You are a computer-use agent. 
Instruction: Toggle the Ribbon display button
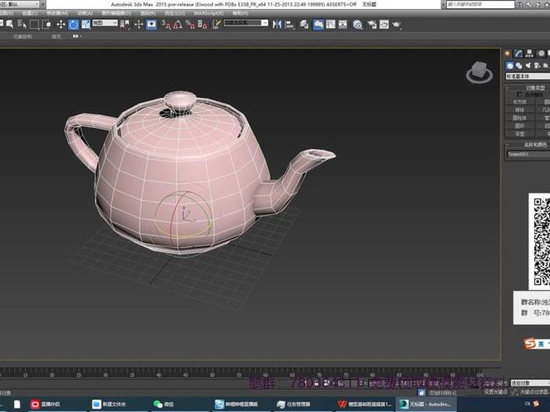pos(318,24)
